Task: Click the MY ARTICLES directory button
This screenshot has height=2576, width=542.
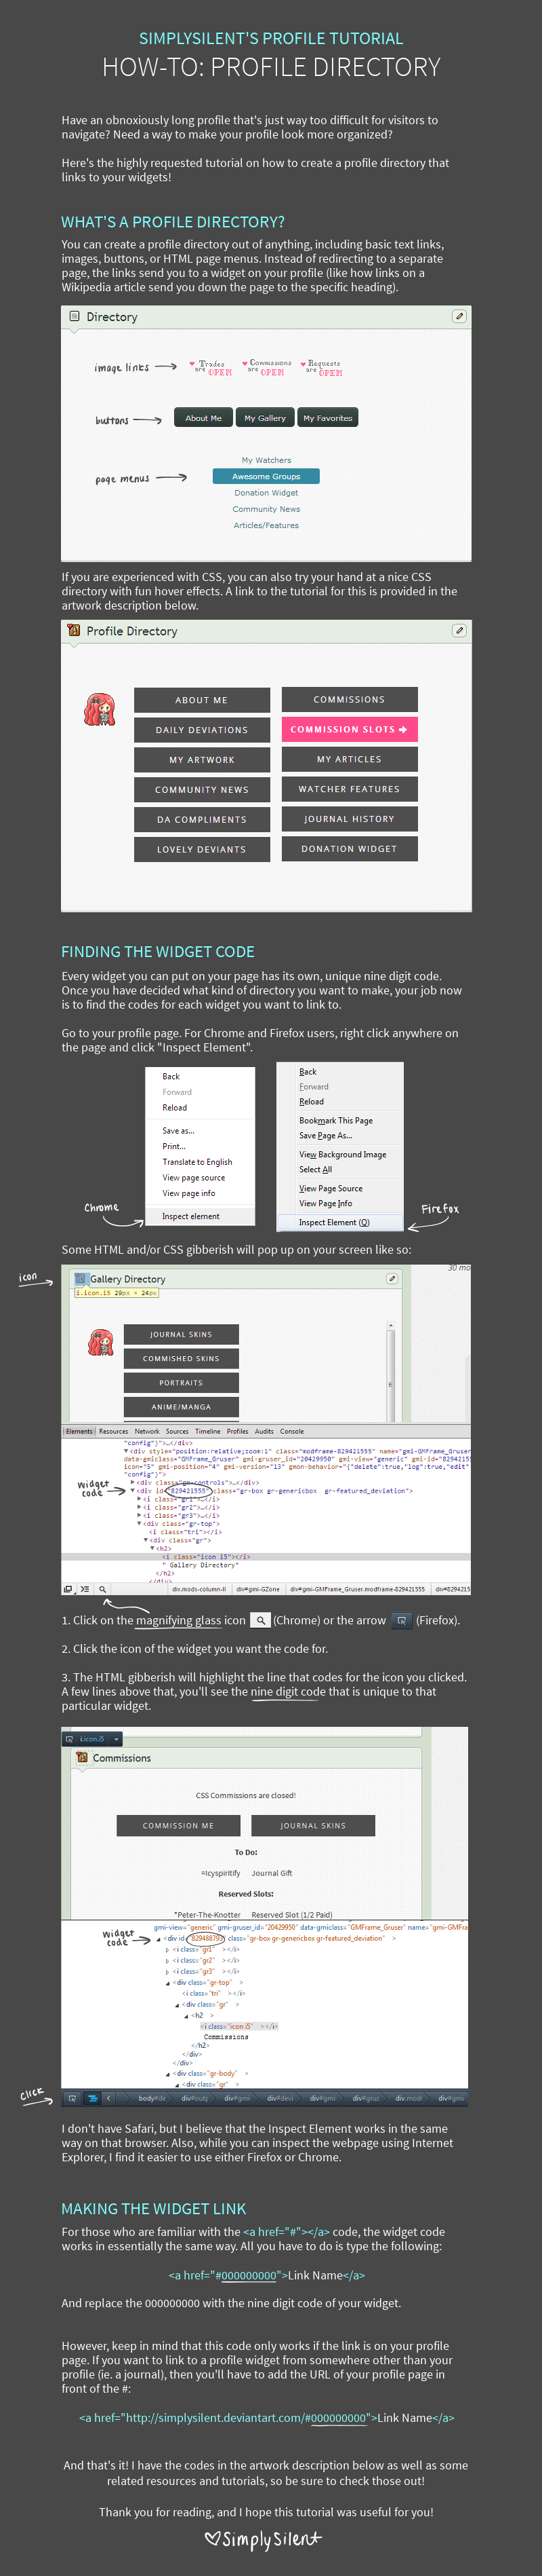Action: pyautogui.click(x=350, y=759)
